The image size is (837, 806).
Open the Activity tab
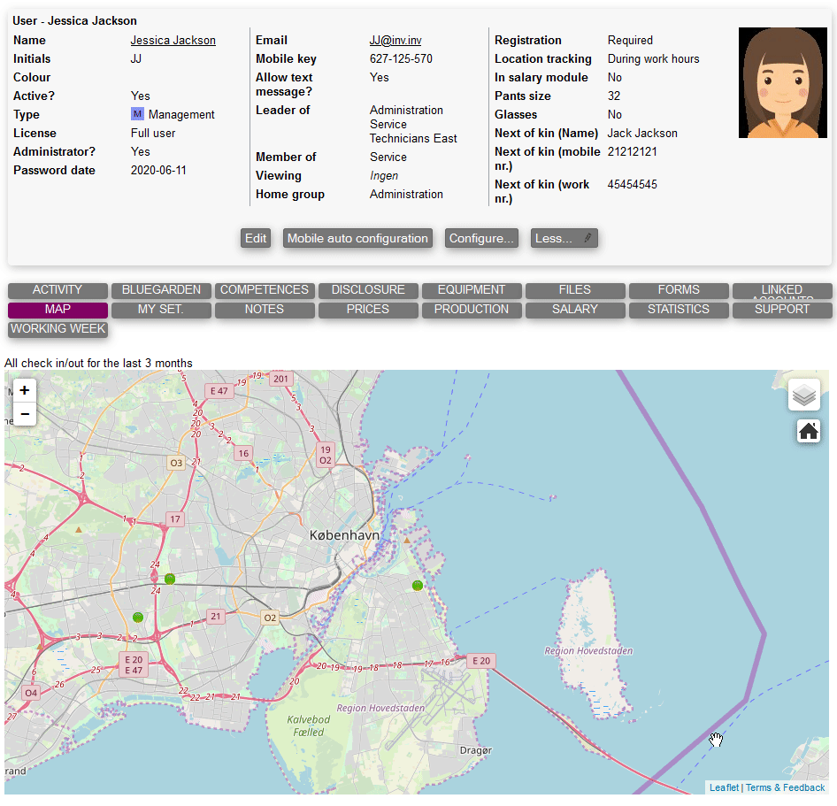coord(58,290)
